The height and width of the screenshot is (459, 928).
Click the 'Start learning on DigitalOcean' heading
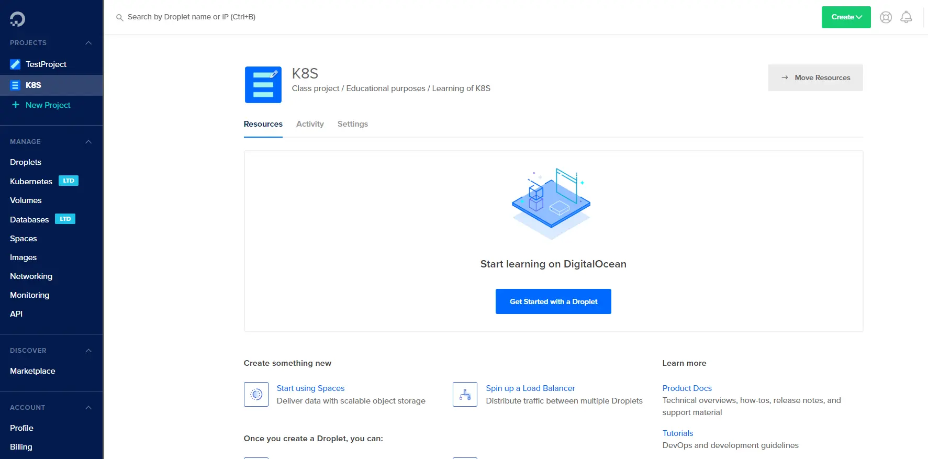tap(553, 264)
